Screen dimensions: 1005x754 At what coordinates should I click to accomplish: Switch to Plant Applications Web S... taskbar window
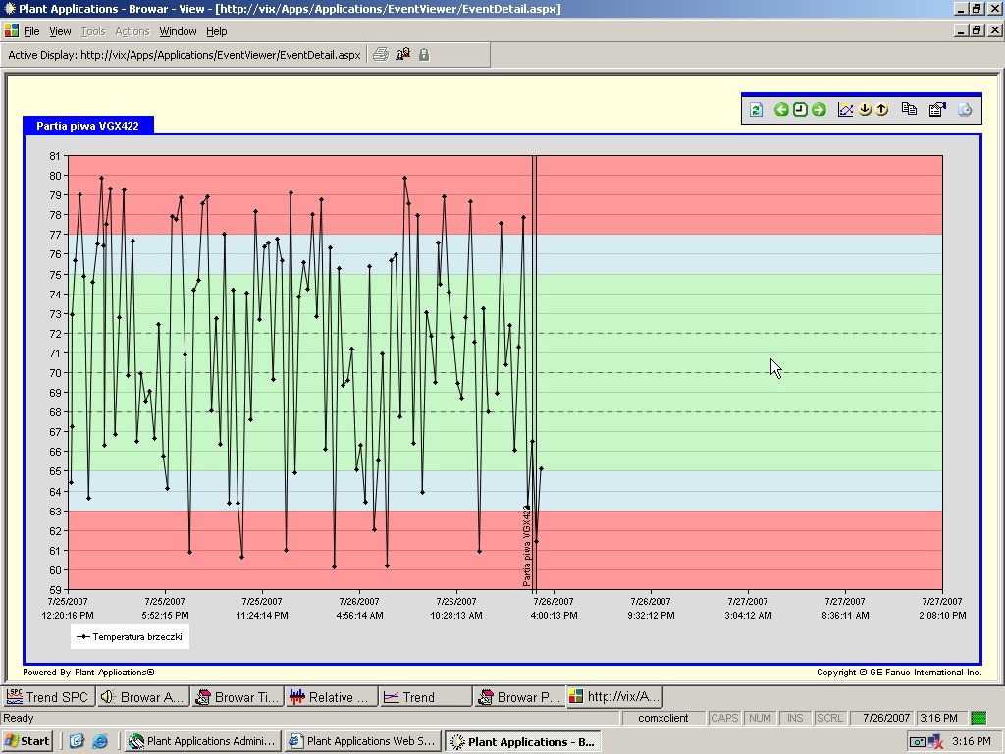coord(363,741)
